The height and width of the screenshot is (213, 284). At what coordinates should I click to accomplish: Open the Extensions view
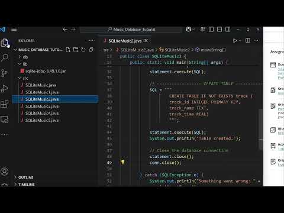pos(4,104)
